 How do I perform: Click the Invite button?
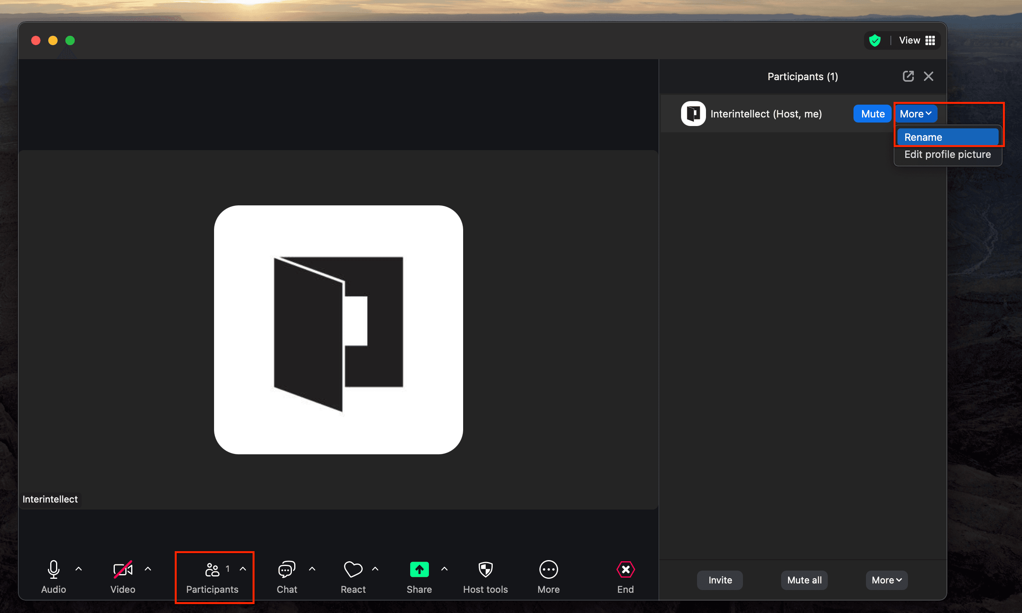720,580
